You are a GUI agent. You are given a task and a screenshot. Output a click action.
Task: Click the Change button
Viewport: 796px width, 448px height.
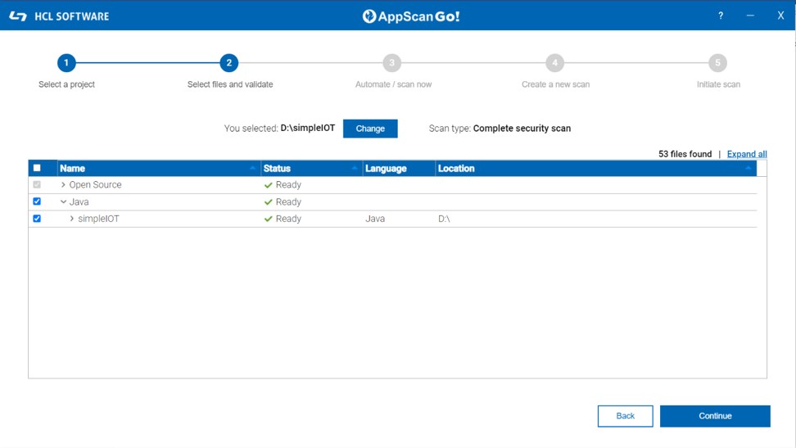(370, 129)
